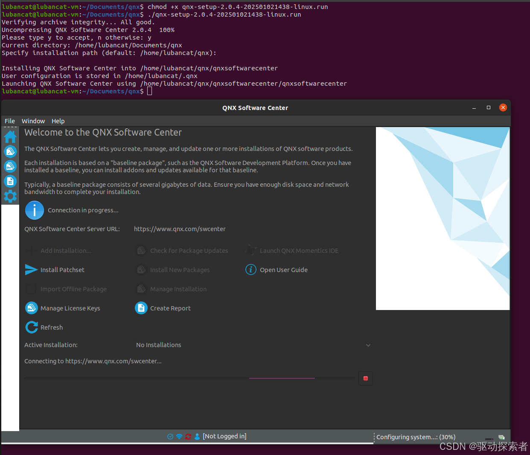Click Create Report
The width and height of the screenshot is (530, 455).
click(x=163, y=308)
